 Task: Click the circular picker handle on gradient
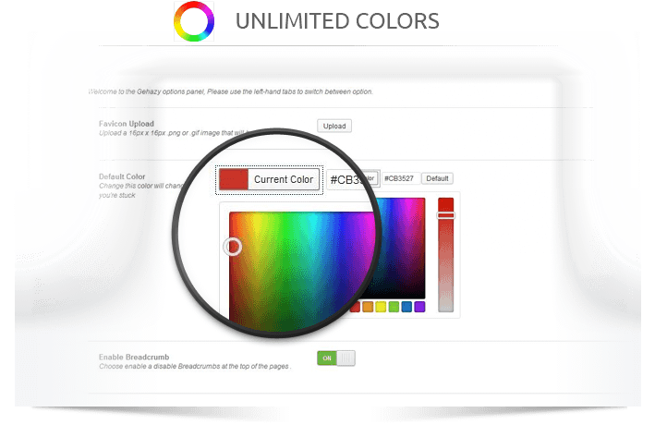233,247
